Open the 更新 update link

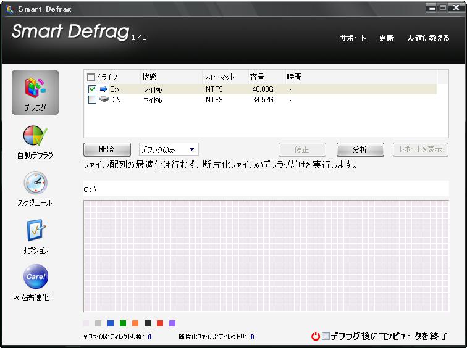tap(386, 38)
